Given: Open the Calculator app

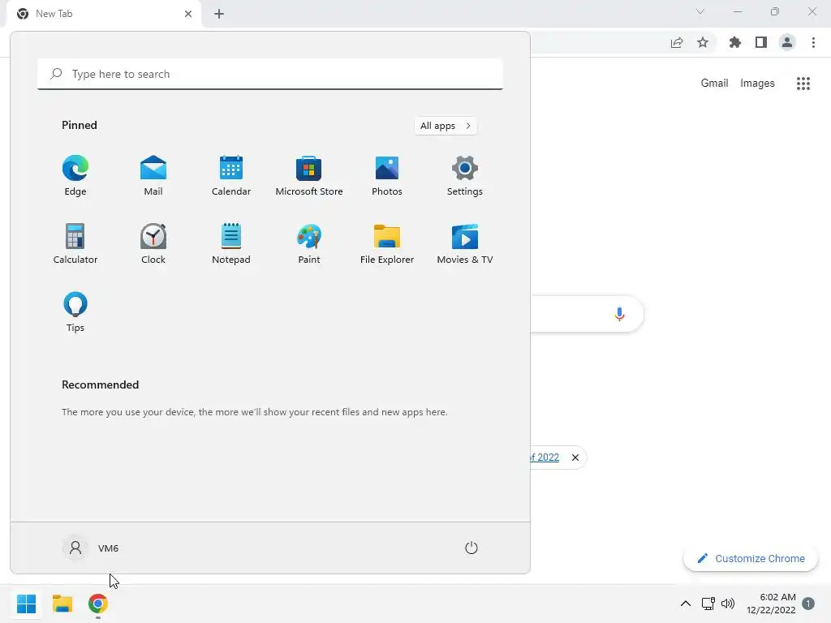Looking at the screenshot, I should click(75, 243).
